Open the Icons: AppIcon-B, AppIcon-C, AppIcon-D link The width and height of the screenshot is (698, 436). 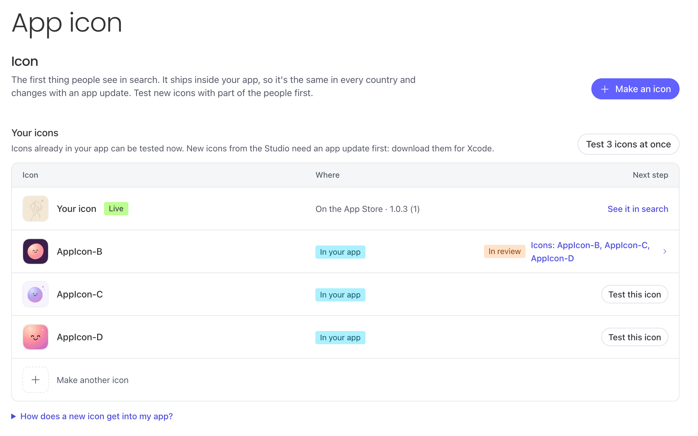coord(590,252)
